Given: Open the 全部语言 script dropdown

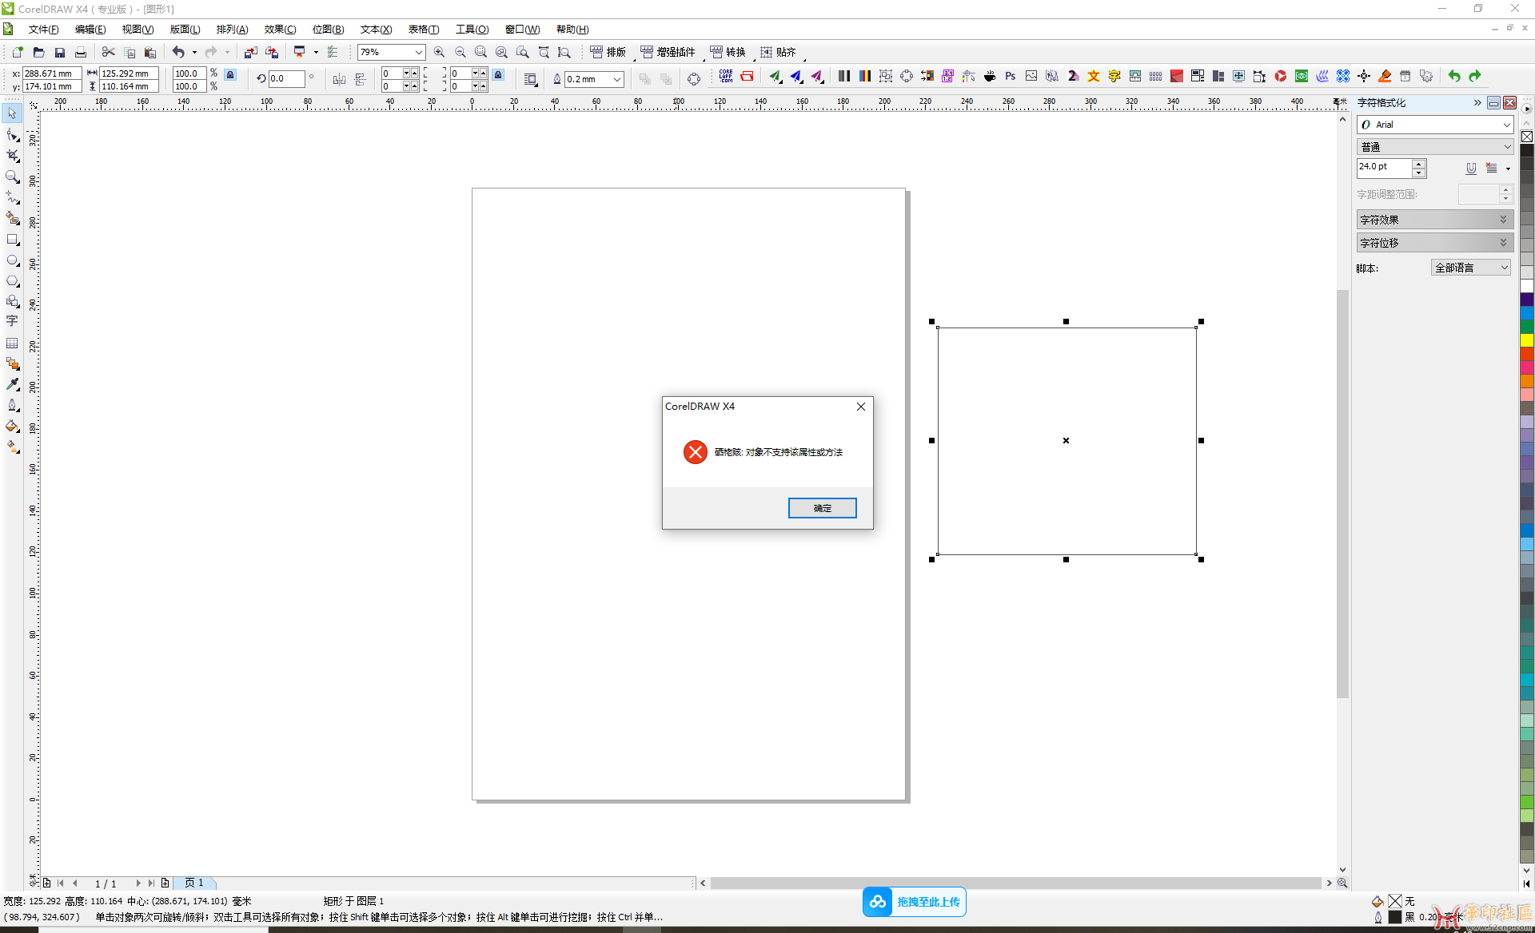Looking at the screenshot, I should tap(1470, 268).
